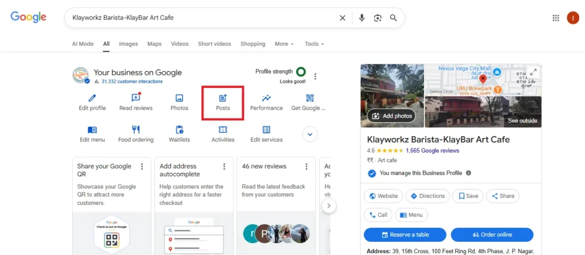
Task: Click See outside street view
Action: 522,120
